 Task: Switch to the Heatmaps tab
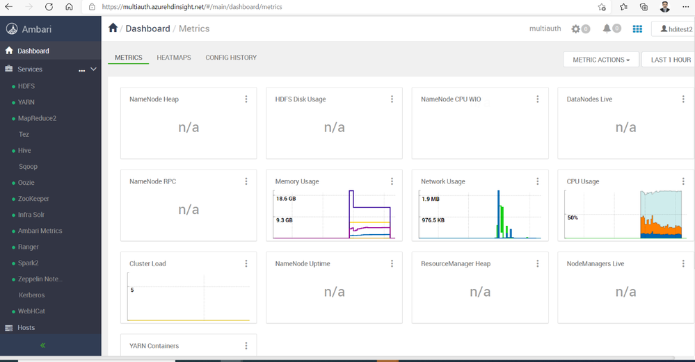pyautogui.click(x=174, y=58)
